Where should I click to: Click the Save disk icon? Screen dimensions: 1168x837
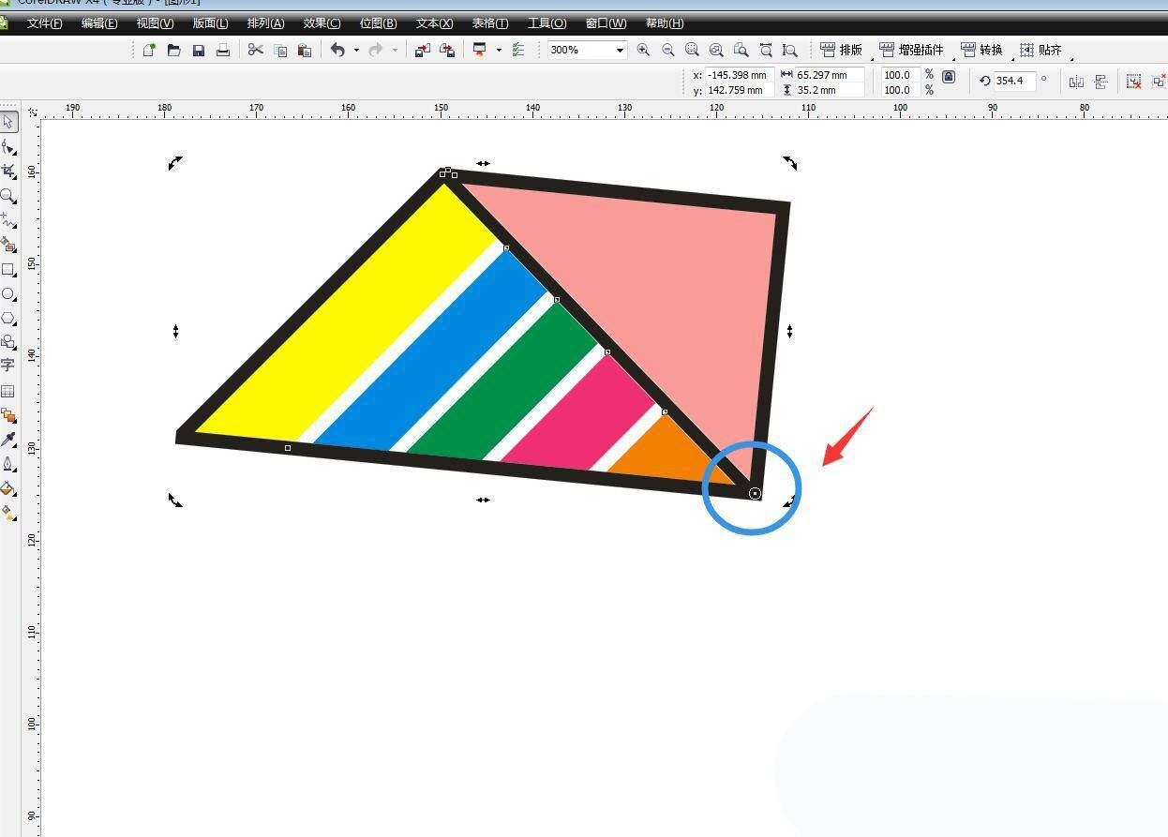pos(199,51)
